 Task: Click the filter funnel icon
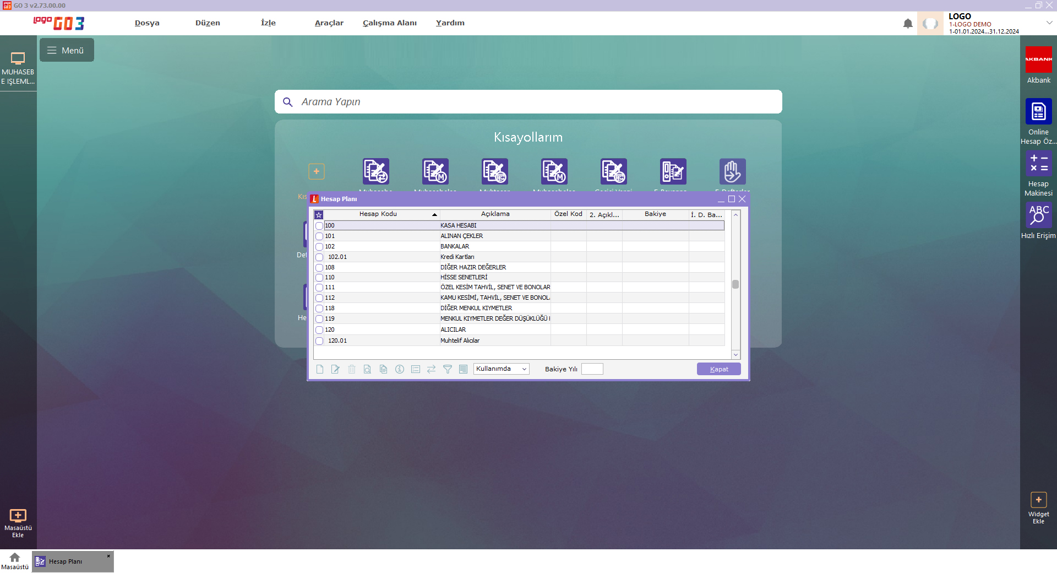pos(448,369)
